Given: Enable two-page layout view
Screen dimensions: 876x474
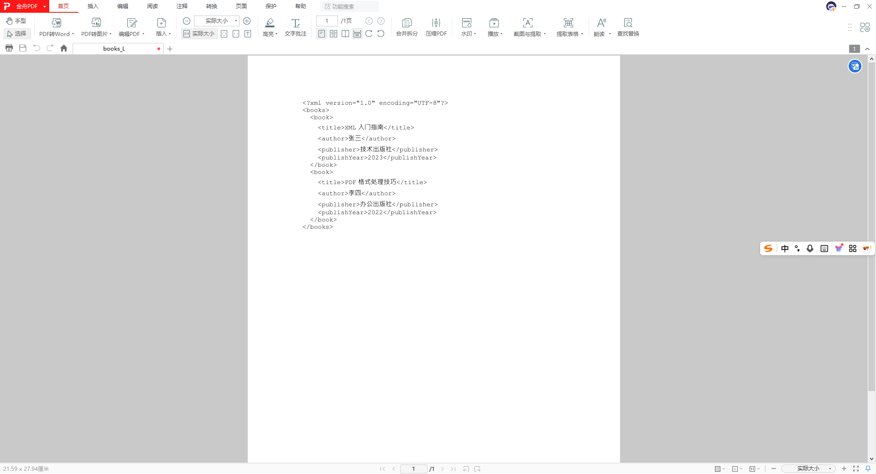Looking at the screenshot, I should coord(334,34).
